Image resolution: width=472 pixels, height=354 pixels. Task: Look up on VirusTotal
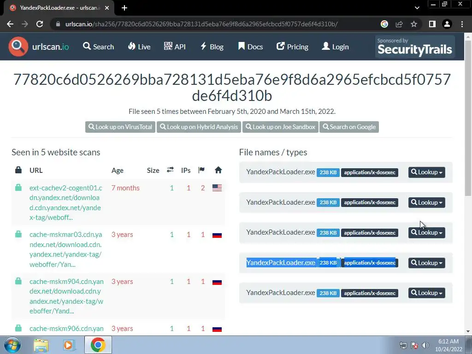(120, 127)
